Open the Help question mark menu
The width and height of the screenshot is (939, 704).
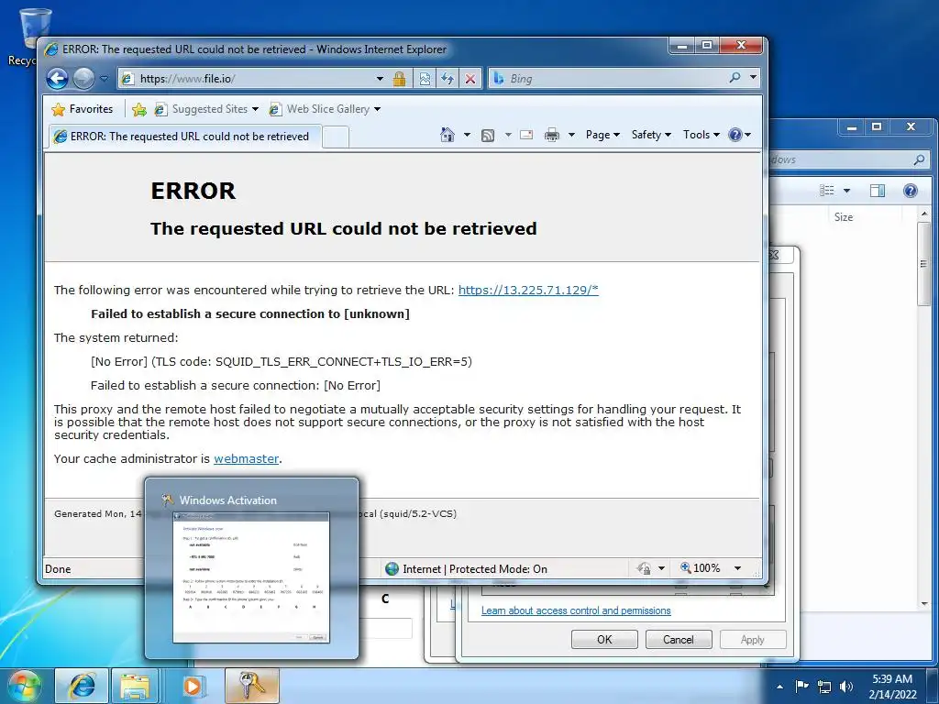(x=740, y=135)
